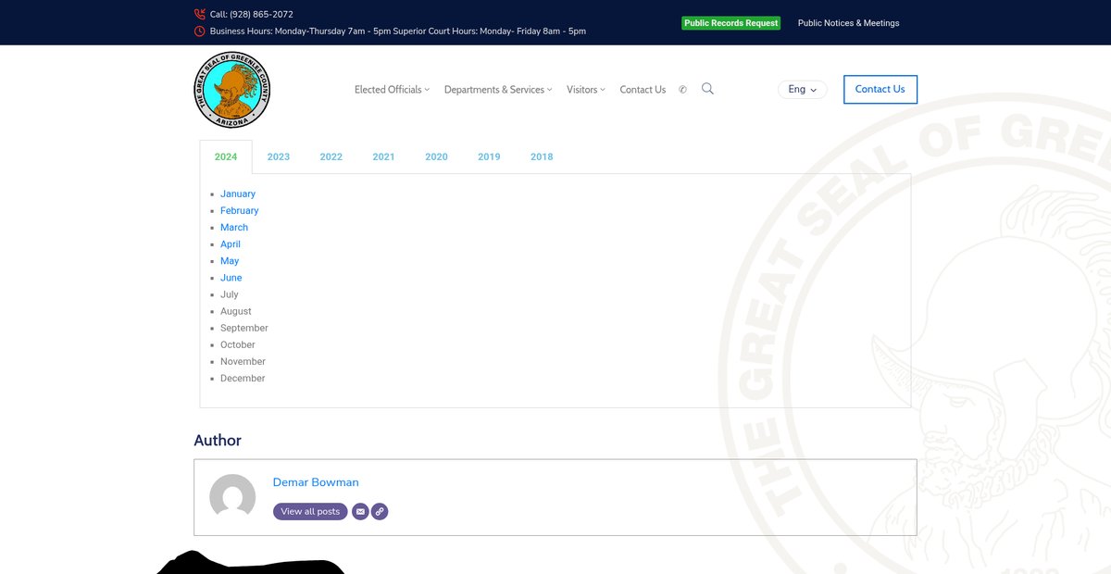Viewport: 1111px width, 574px height.
Task: Click the outlined Contact Us button
Action: coord(880,89)
